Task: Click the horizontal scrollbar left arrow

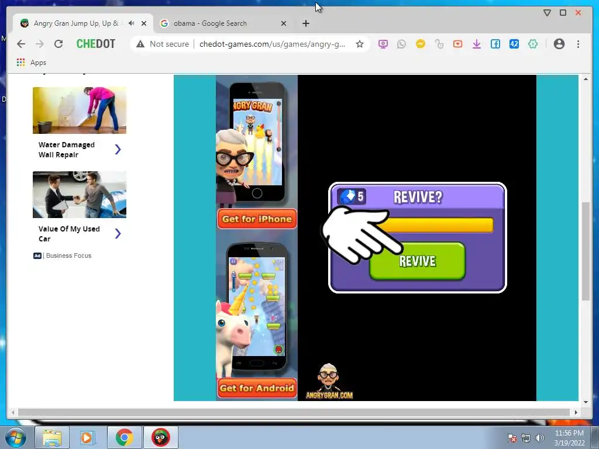Action: pyautogui.click(x=13, y=412)
